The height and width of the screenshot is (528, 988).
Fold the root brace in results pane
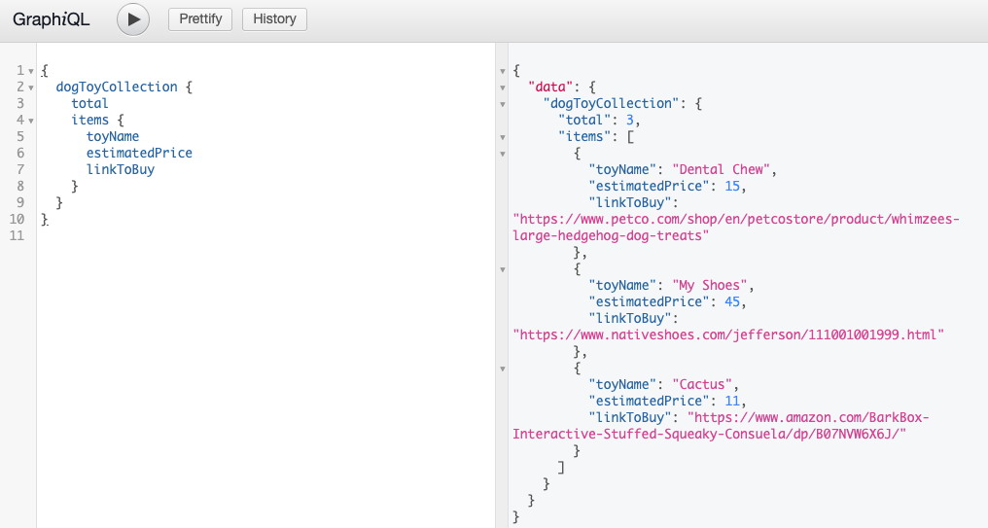coord(503,71)
